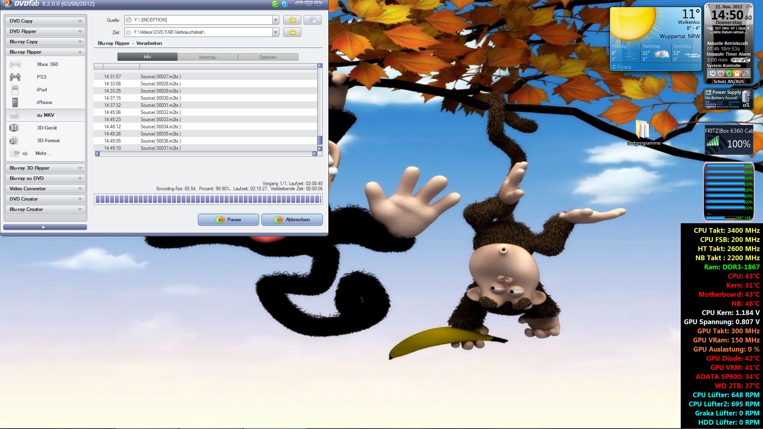Click the shutdown icon in System Kontrolle
The image size is (763, 429).
tap(713, 73)
